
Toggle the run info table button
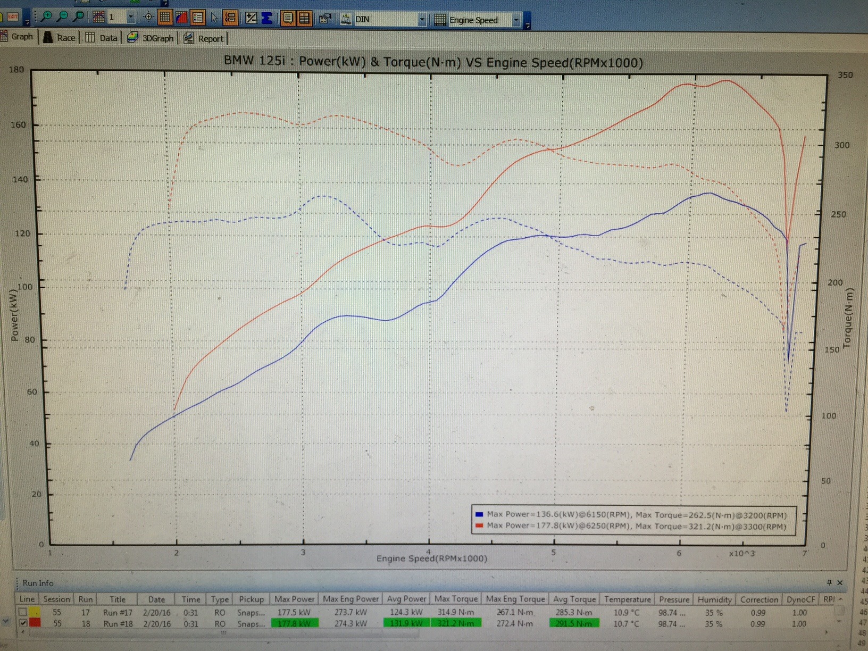[x=304, y=19]
